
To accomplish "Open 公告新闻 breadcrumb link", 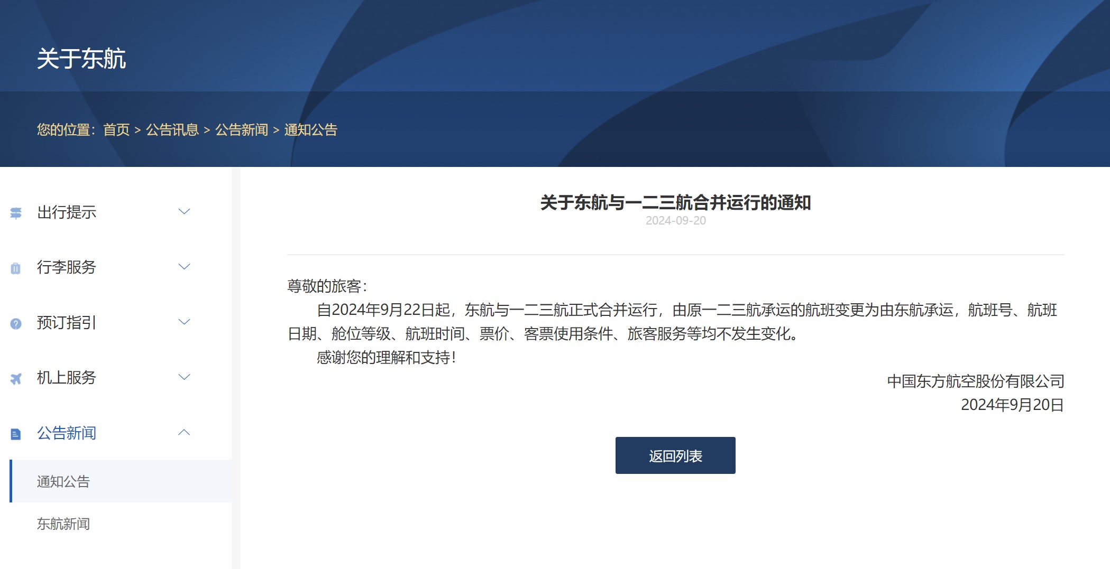I will tap(242, 130).
